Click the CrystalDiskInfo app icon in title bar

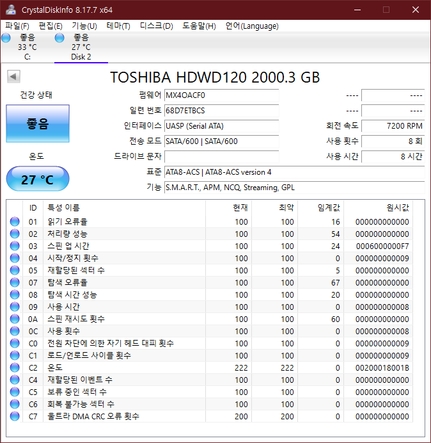pyautogui.click(x=11, y=10)
